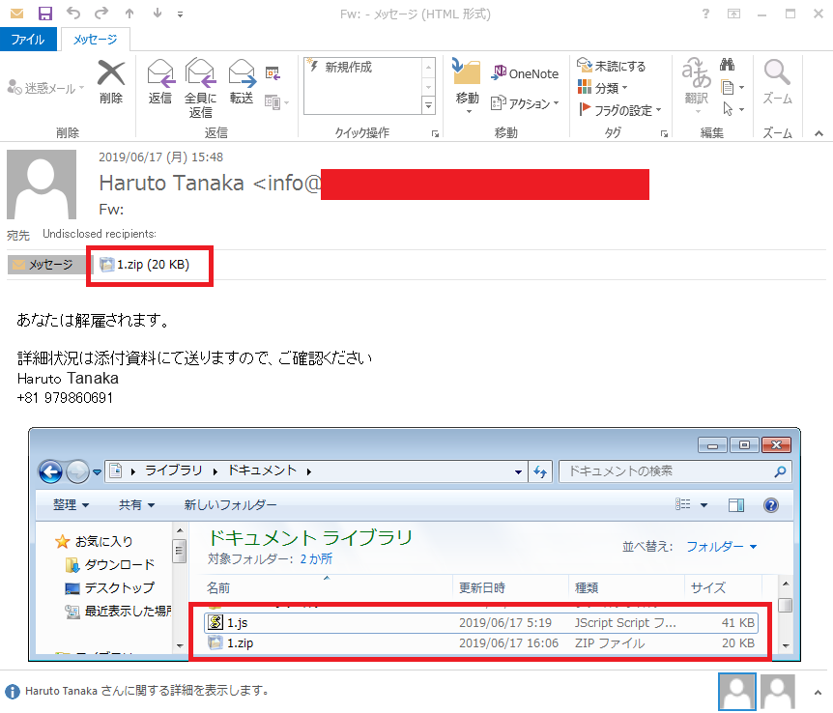Send the message to OneNote
This screenshot has width=833, height=713.
tap(525, 73)
